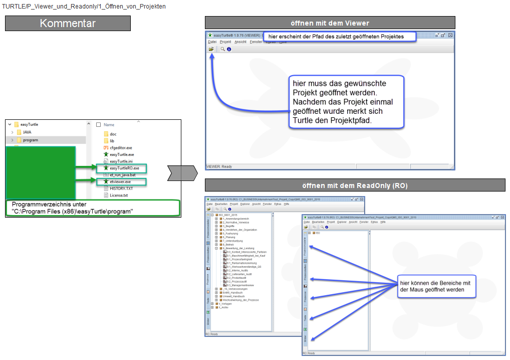This screenshot has height=360, width=510.
Task: Open Explorer menu in front RO window
Action: pyautogui.click(x=342, y=222)
